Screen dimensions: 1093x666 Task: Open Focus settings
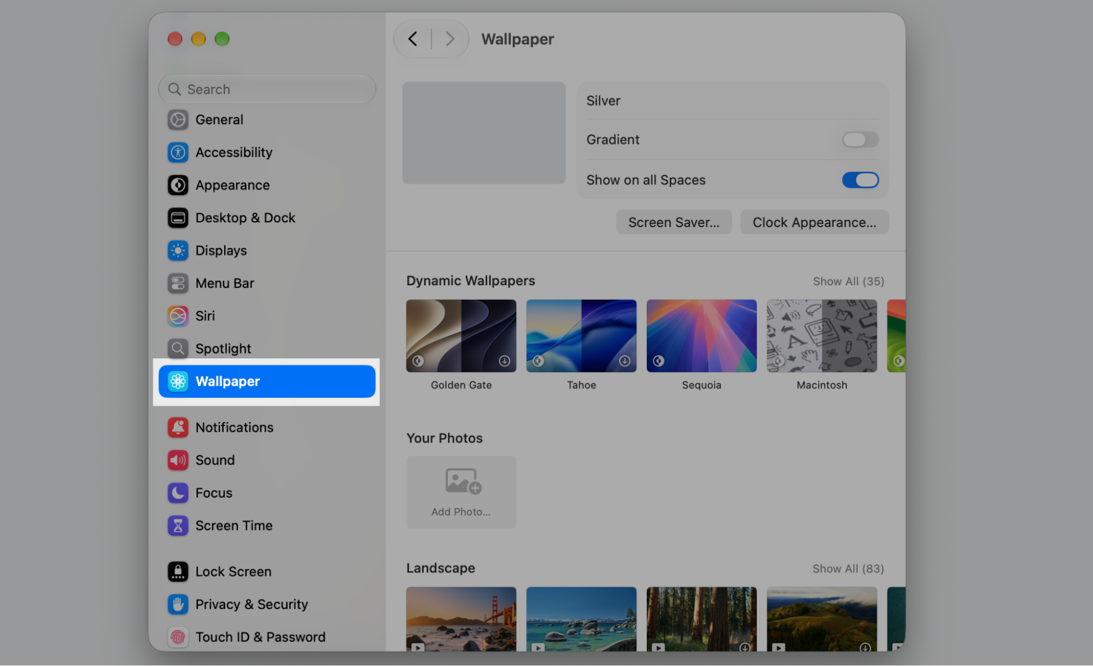(266, 493)
